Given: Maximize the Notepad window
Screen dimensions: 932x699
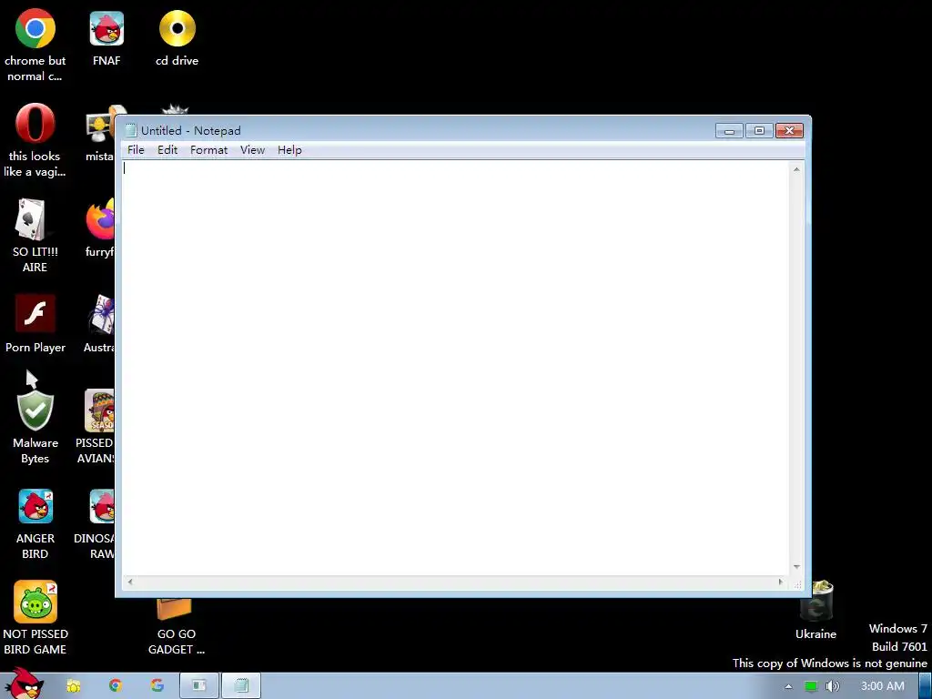Looking at the screenshot, I should coord(759,131).
